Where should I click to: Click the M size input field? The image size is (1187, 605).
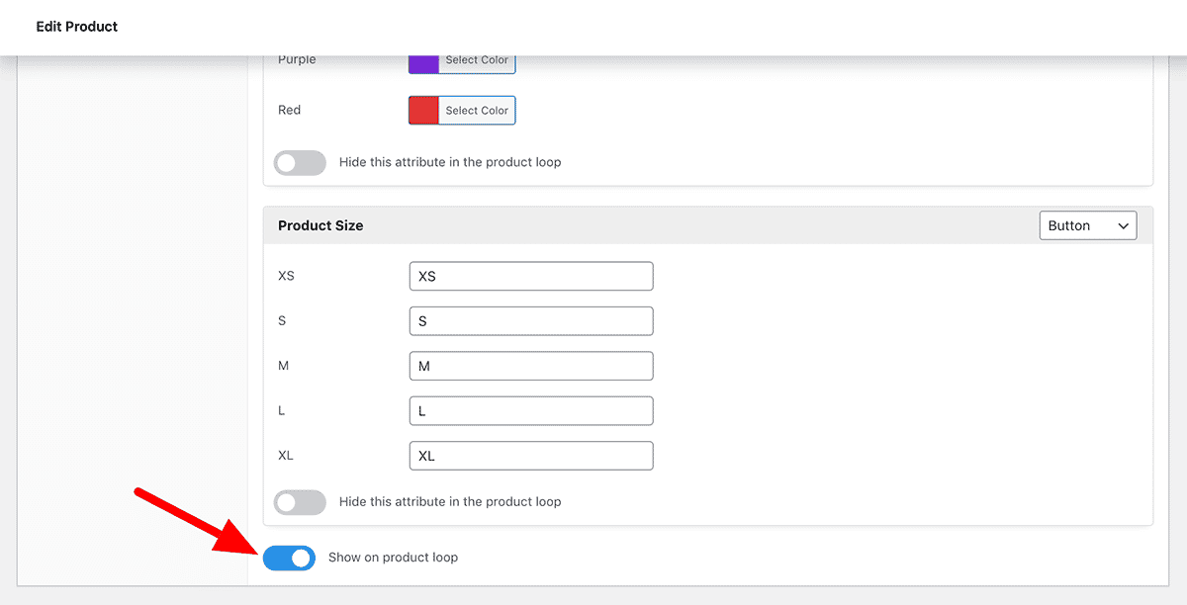tap(531, 366)
